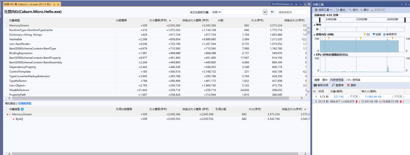Open the filter funnel icon near search box

pos(273,12)
